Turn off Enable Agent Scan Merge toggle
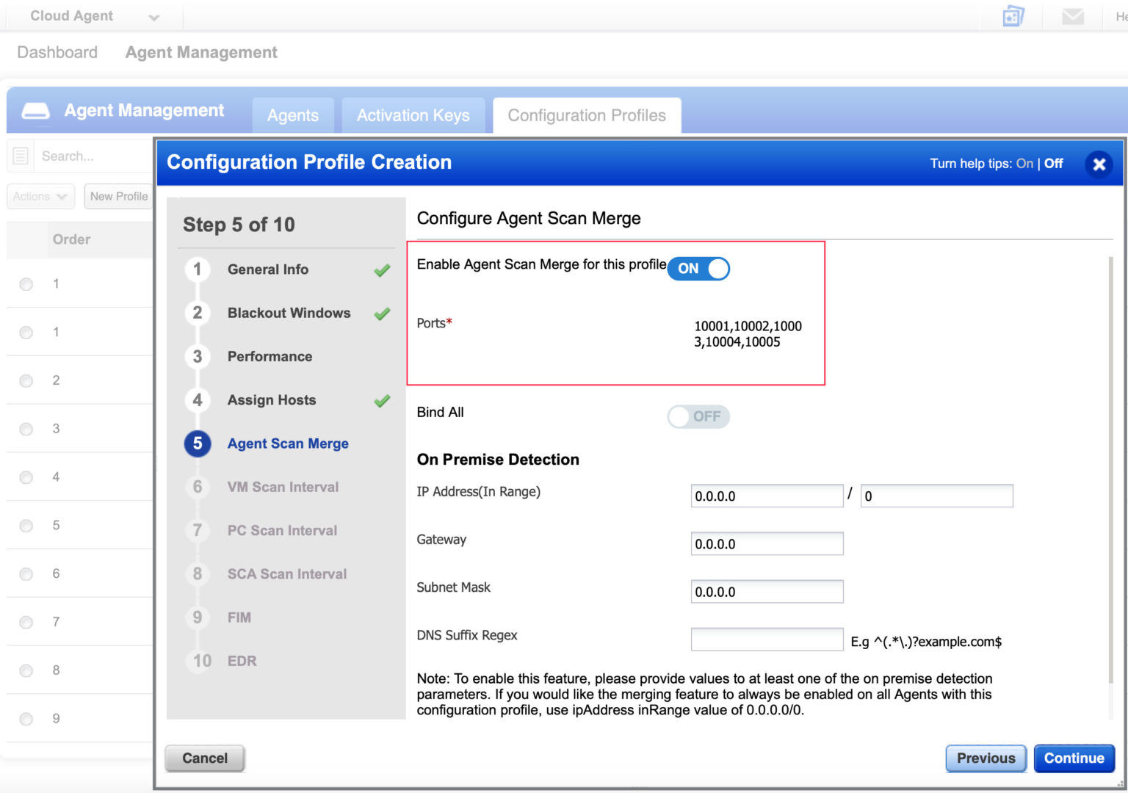 698,268
